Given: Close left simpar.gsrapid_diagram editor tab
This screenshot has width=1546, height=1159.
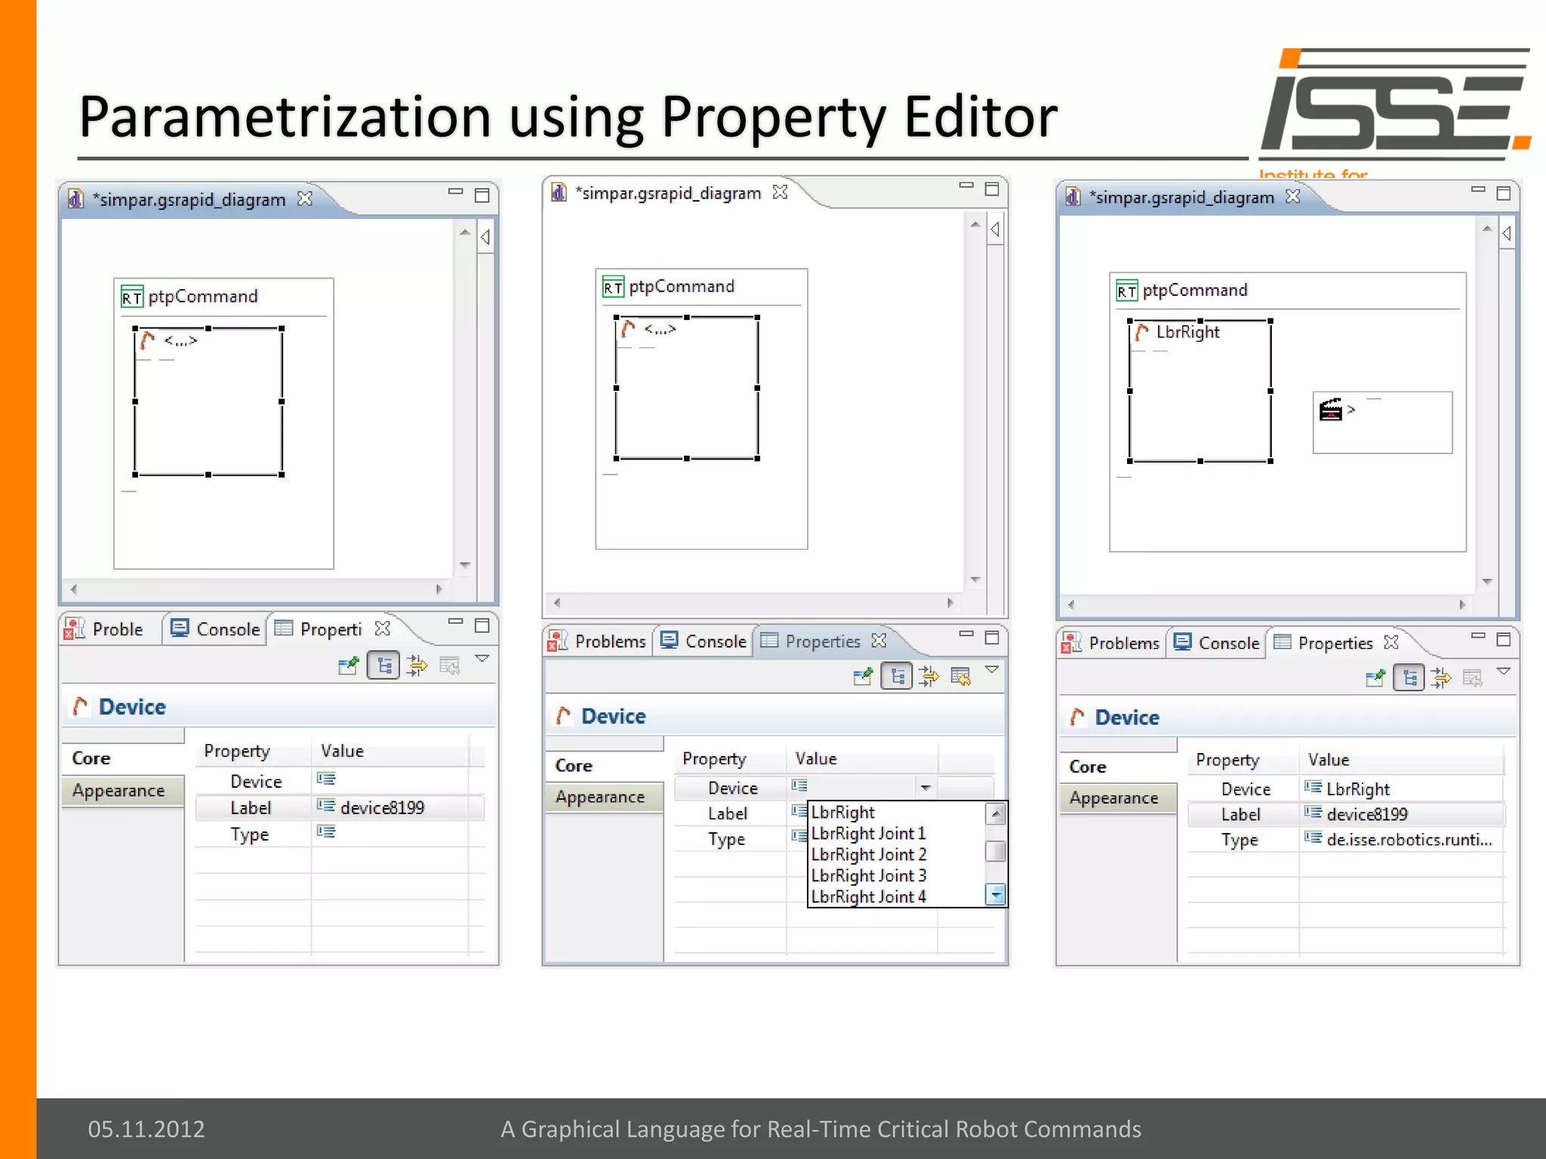Looking at the screenshot, I should tap(304, 198).
